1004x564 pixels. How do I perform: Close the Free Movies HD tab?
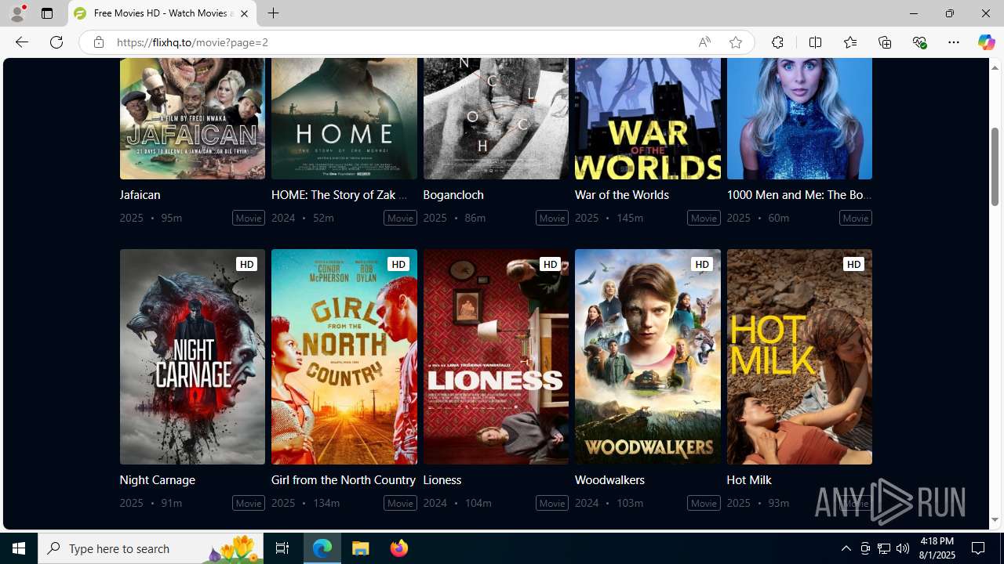point(244,13)
